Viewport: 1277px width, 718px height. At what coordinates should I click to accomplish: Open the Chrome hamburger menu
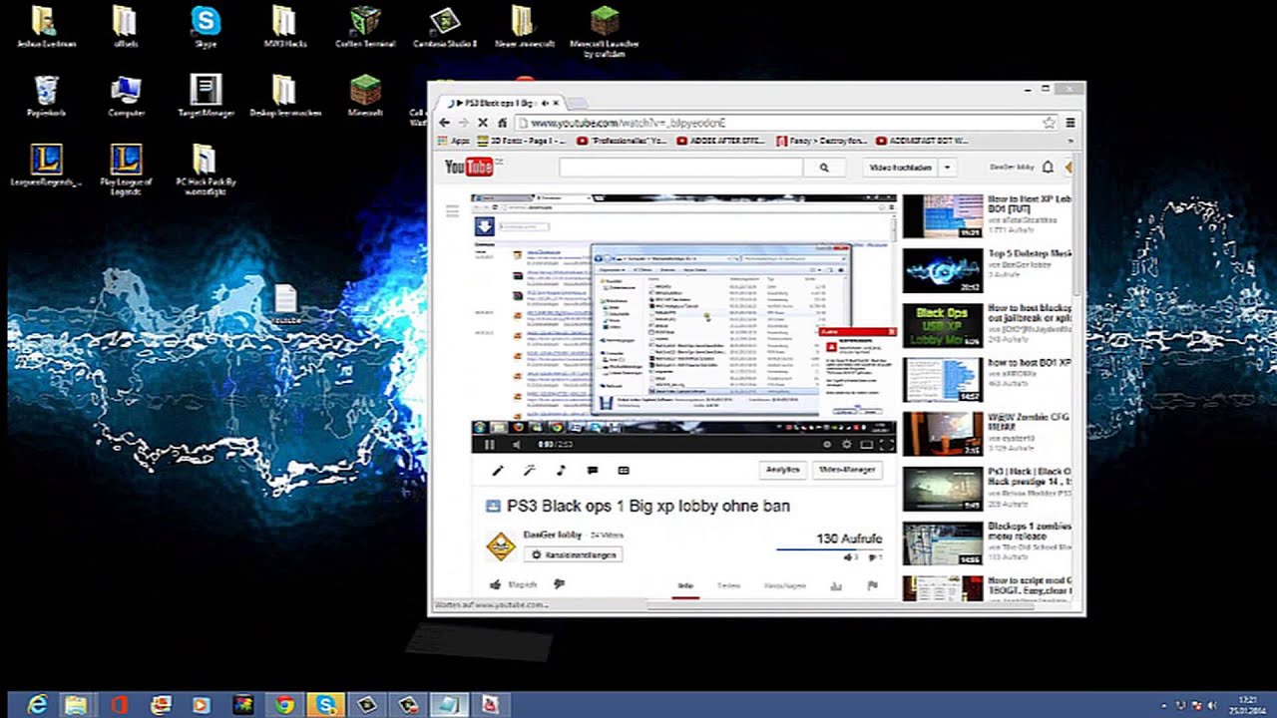click(x=1070, y=123)
